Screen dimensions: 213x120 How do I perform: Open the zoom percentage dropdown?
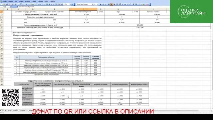[x=70, y=4]
